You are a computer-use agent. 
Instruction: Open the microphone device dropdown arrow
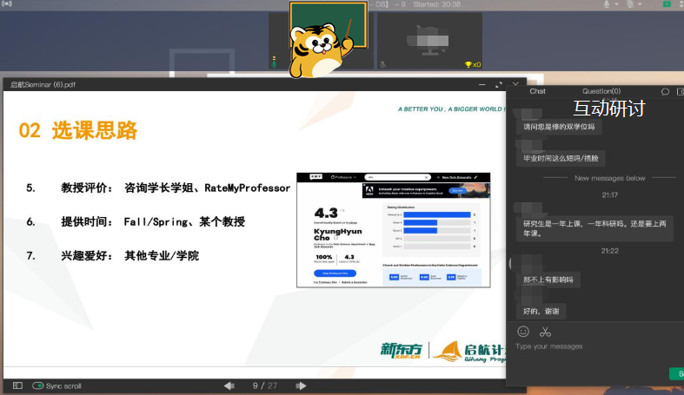pyautogui.click(x=616, y=4)
